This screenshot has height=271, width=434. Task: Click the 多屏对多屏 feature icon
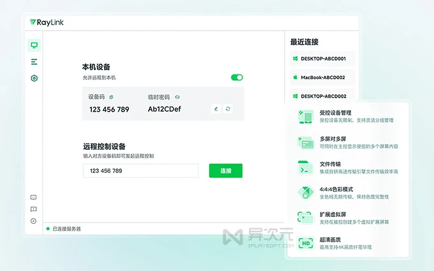pos(306,142)
